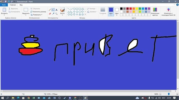This screenshot has height=100, width=179.
Task: Click the Копировать copy button
Action: (x=14, y=12)
